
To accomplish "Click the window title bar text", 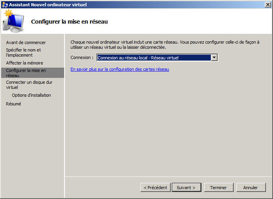I will (x=48, y=4).
